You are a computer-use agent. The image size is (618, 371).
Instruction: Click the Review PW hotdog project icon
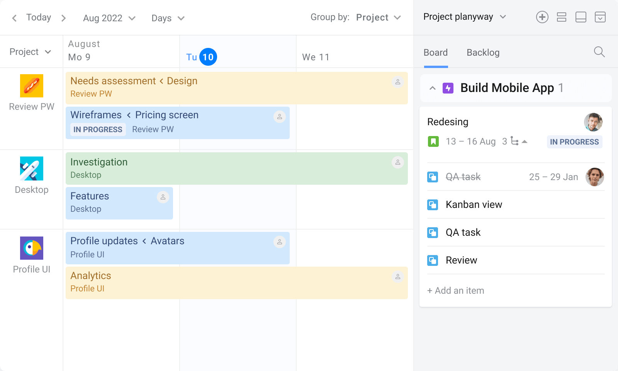31,85
